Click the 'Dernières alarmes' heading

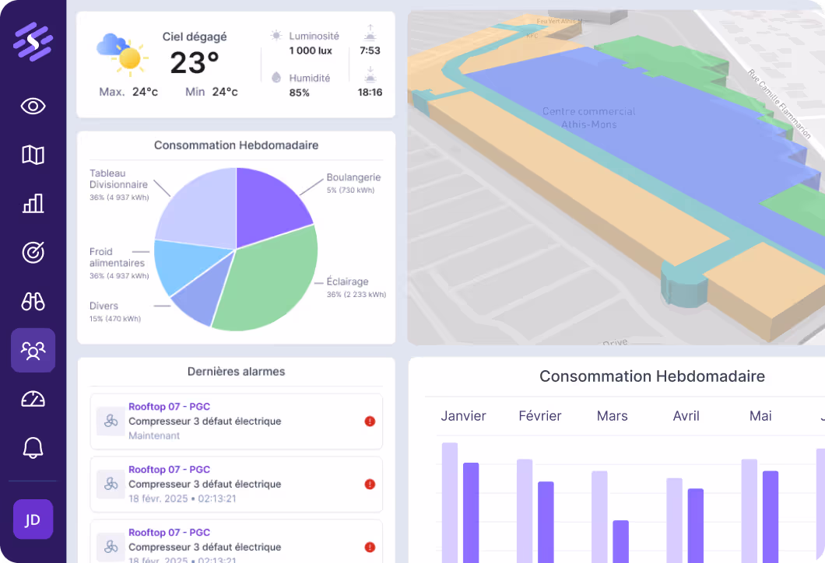tap(237, 372)
